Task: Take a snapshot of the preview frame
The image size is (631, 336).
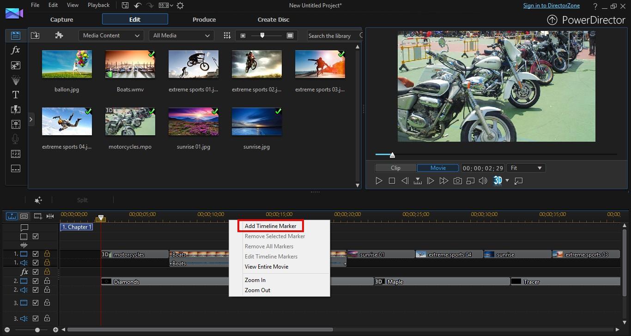Action: tap(457, 180)
